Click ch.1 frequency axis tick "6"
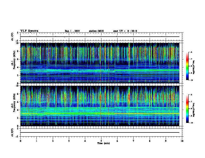205x158 pixels. tap(18, 59)
